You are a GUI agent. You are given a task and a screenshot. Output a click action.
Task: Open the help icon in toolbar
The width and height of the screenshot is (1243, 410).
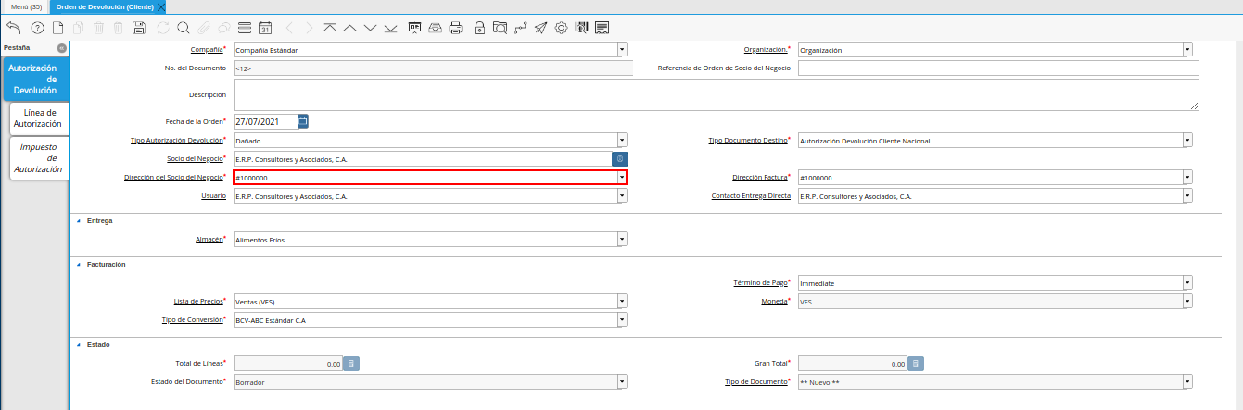(x=38, y=28)
